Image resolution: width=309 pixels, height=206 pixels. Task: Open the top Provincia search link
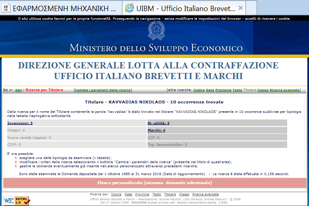pos(223,90)
